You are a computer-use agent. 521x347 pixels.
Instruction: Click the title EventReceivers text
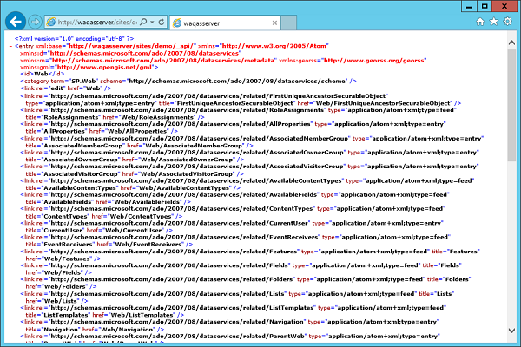point(60,244)
